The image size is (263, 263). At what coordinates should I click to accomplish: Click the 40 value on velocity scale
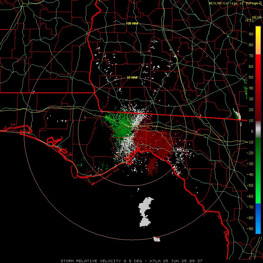251,88
